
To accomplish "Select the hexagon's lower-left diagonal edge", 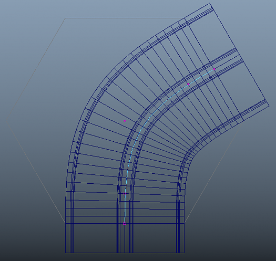I will (x=36, y=172).
